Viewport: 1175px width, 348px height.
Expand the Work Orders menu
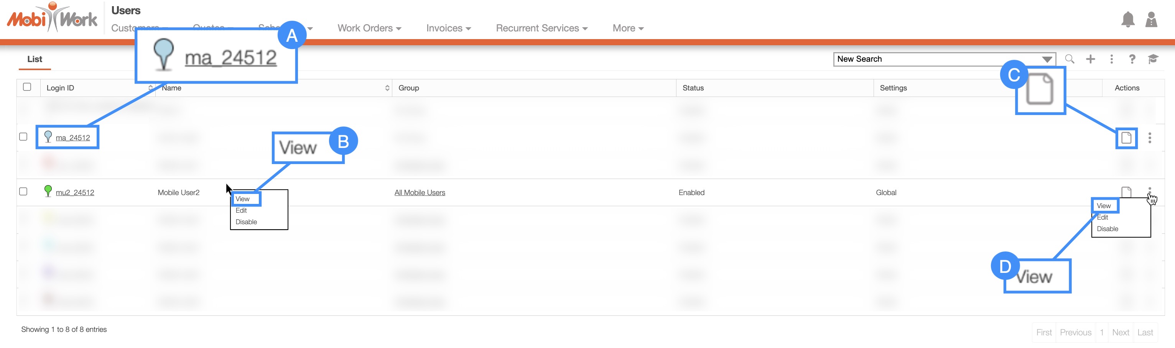coord(369,28)
